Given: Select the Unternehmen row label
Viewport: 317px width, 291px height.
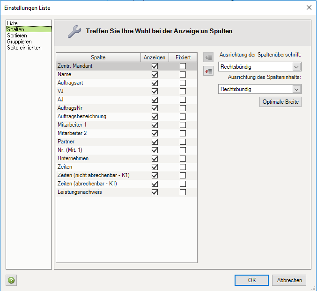Looking at the screenshot, I should coord(73,158).
